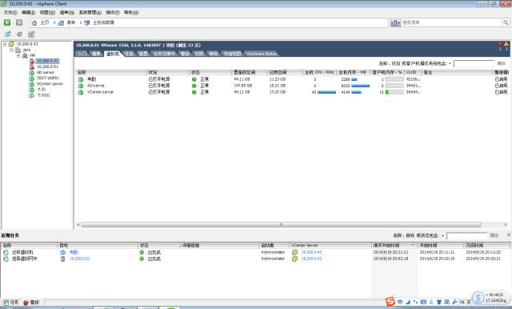The width and height of the screenshot is (512, 309).
Task: Collapse the 10.200.0.43 root tree node
Action: point(5,44)
